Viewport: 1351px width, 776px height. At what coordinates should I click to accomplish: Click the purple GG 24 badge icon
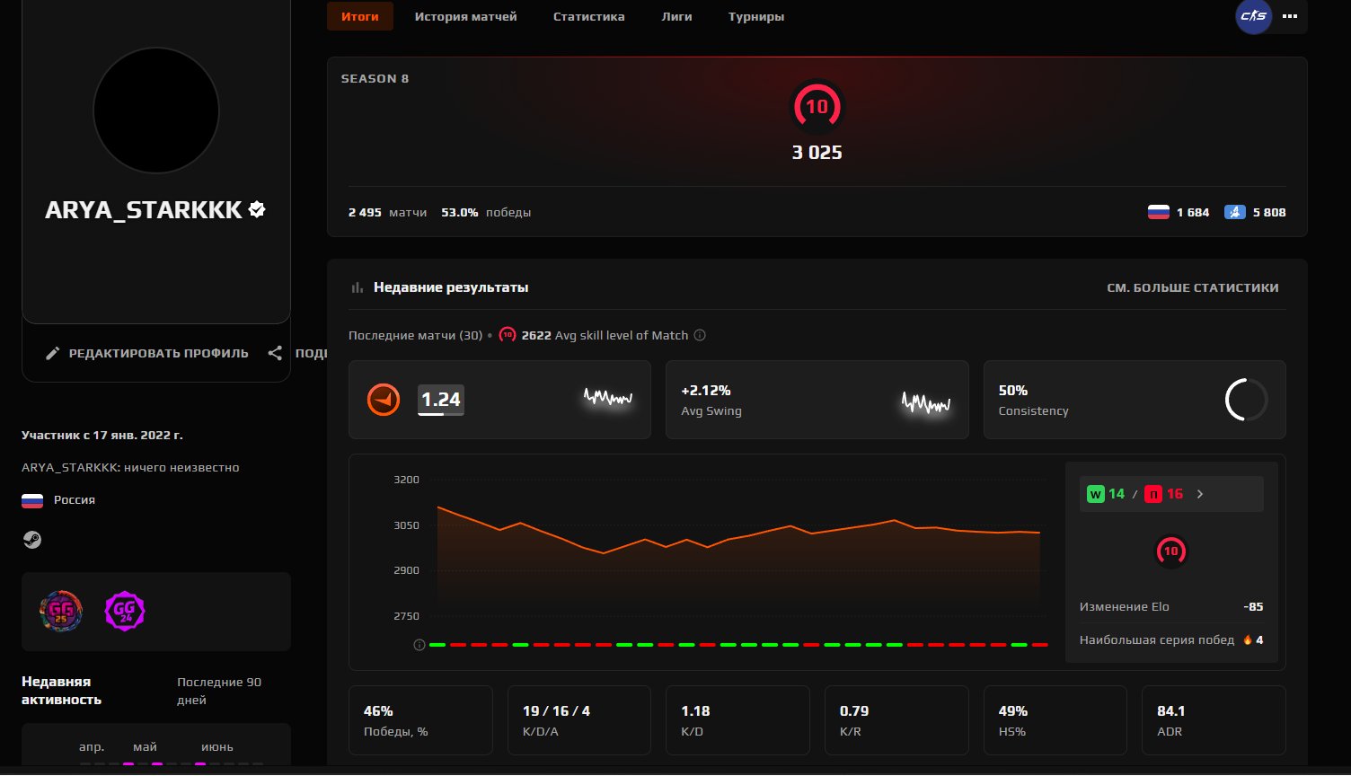pyautogui.click(x=125, y=612)
